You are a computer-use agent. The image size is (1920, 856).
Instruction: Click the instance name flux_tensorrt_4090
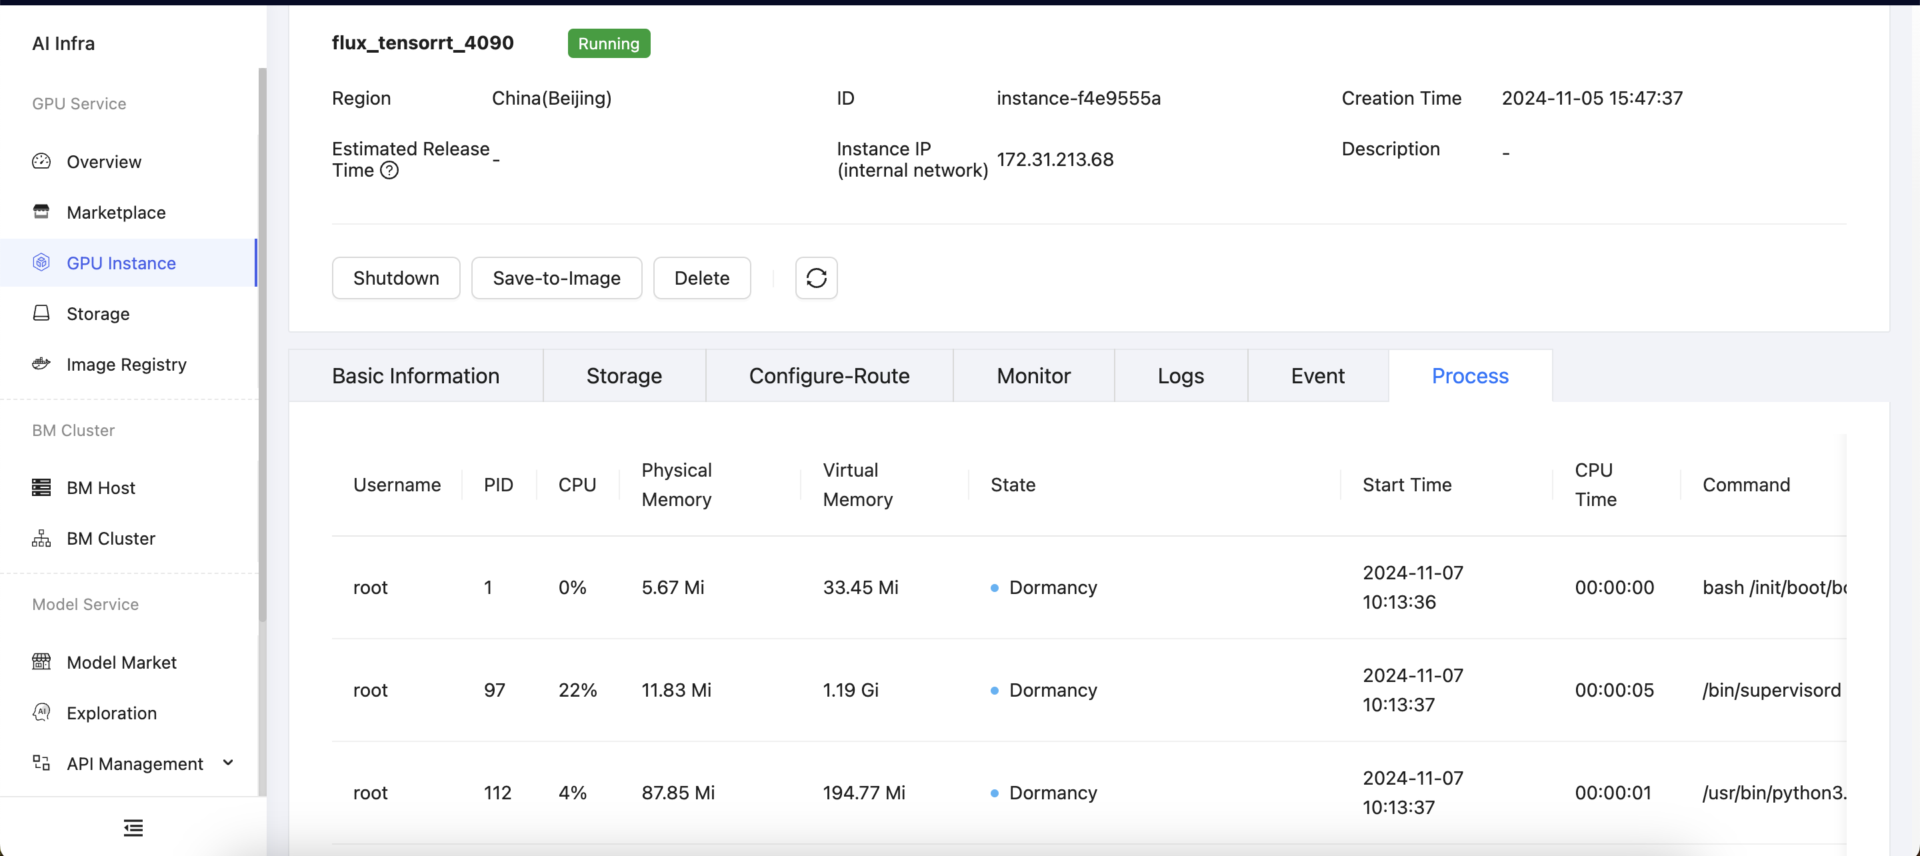pos(423,43)
